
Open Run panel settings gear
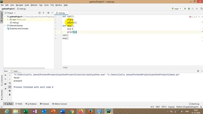198,71
